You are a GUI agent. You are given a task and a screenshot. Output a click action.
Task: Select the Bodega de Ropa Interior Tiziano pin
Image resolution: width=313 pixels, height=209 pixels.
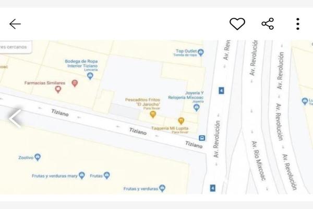pyautogui.click(x=90, y=76)
